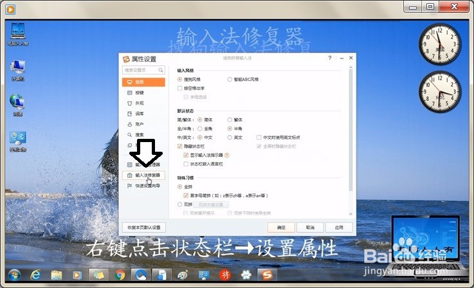Open the blue cloud browser taskbar icon
Screen dimensions: 474x288
pos(141,274)
